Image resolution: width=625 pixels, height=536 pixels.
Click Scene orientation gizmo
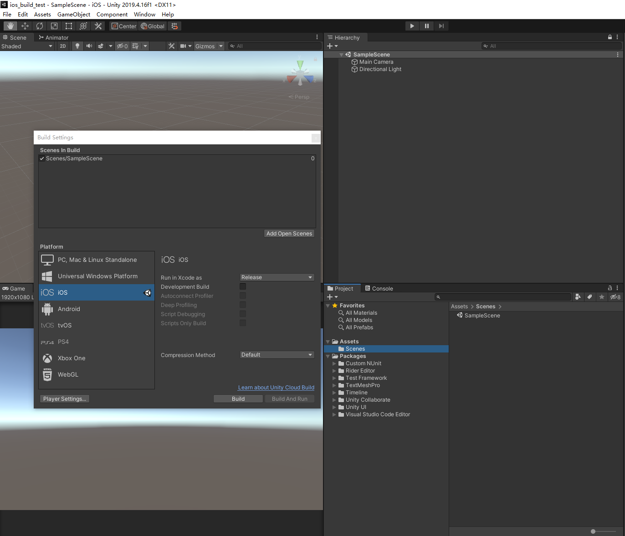coord(300,73)
